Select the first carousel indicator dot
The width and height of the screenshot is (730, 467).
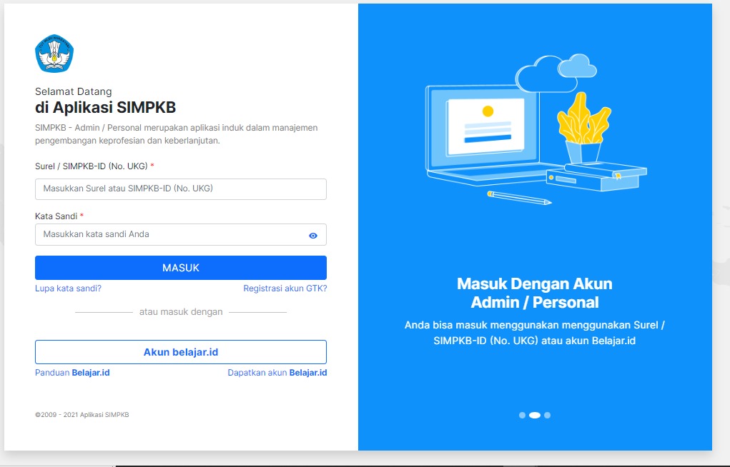[523, 414]
